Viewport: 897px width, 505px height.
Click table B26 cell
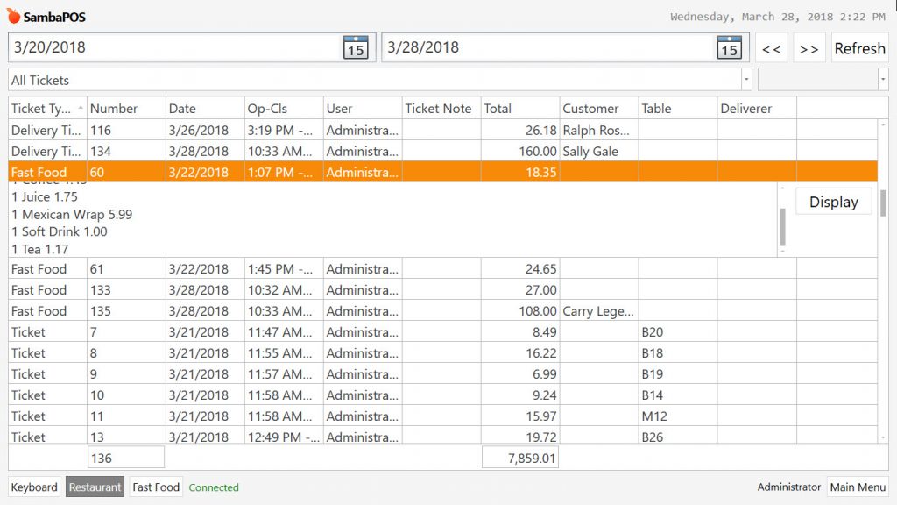[x=678, y=437]
